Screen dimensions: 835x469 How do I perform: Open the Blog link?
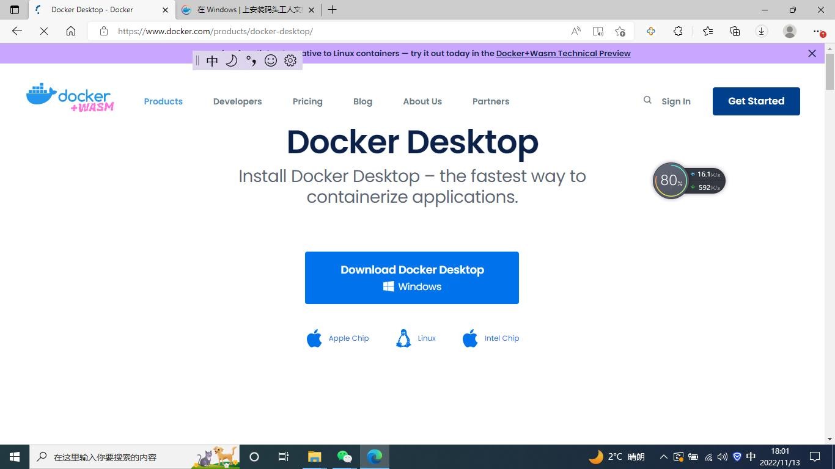coord(362,101)
